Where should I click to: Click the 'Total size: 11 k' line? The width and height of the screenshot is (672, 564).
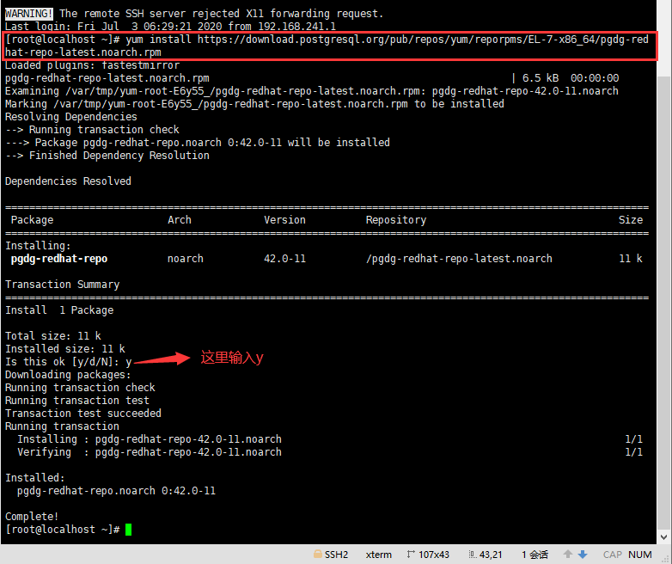[x=53, y=336]
